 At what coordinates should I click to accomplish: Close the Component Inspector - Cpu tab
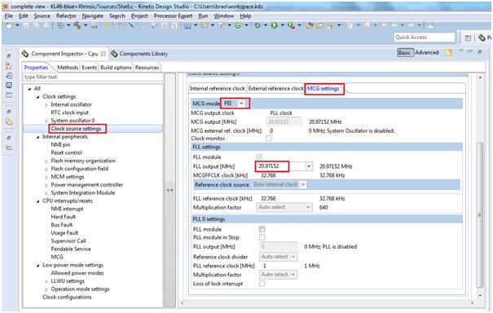tap(103, 54)
